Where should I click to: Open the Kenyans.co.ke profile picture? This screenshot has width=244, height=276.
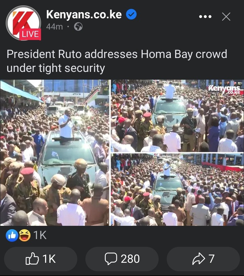coord(23,23)
